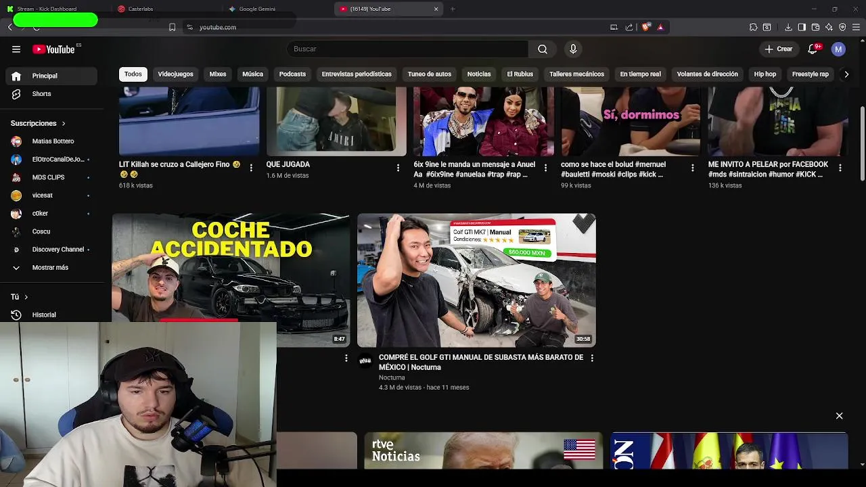This screenshot has width=866, height=487.
Task: Open the browser extensions puzzle icon
Action: (753, 27)
